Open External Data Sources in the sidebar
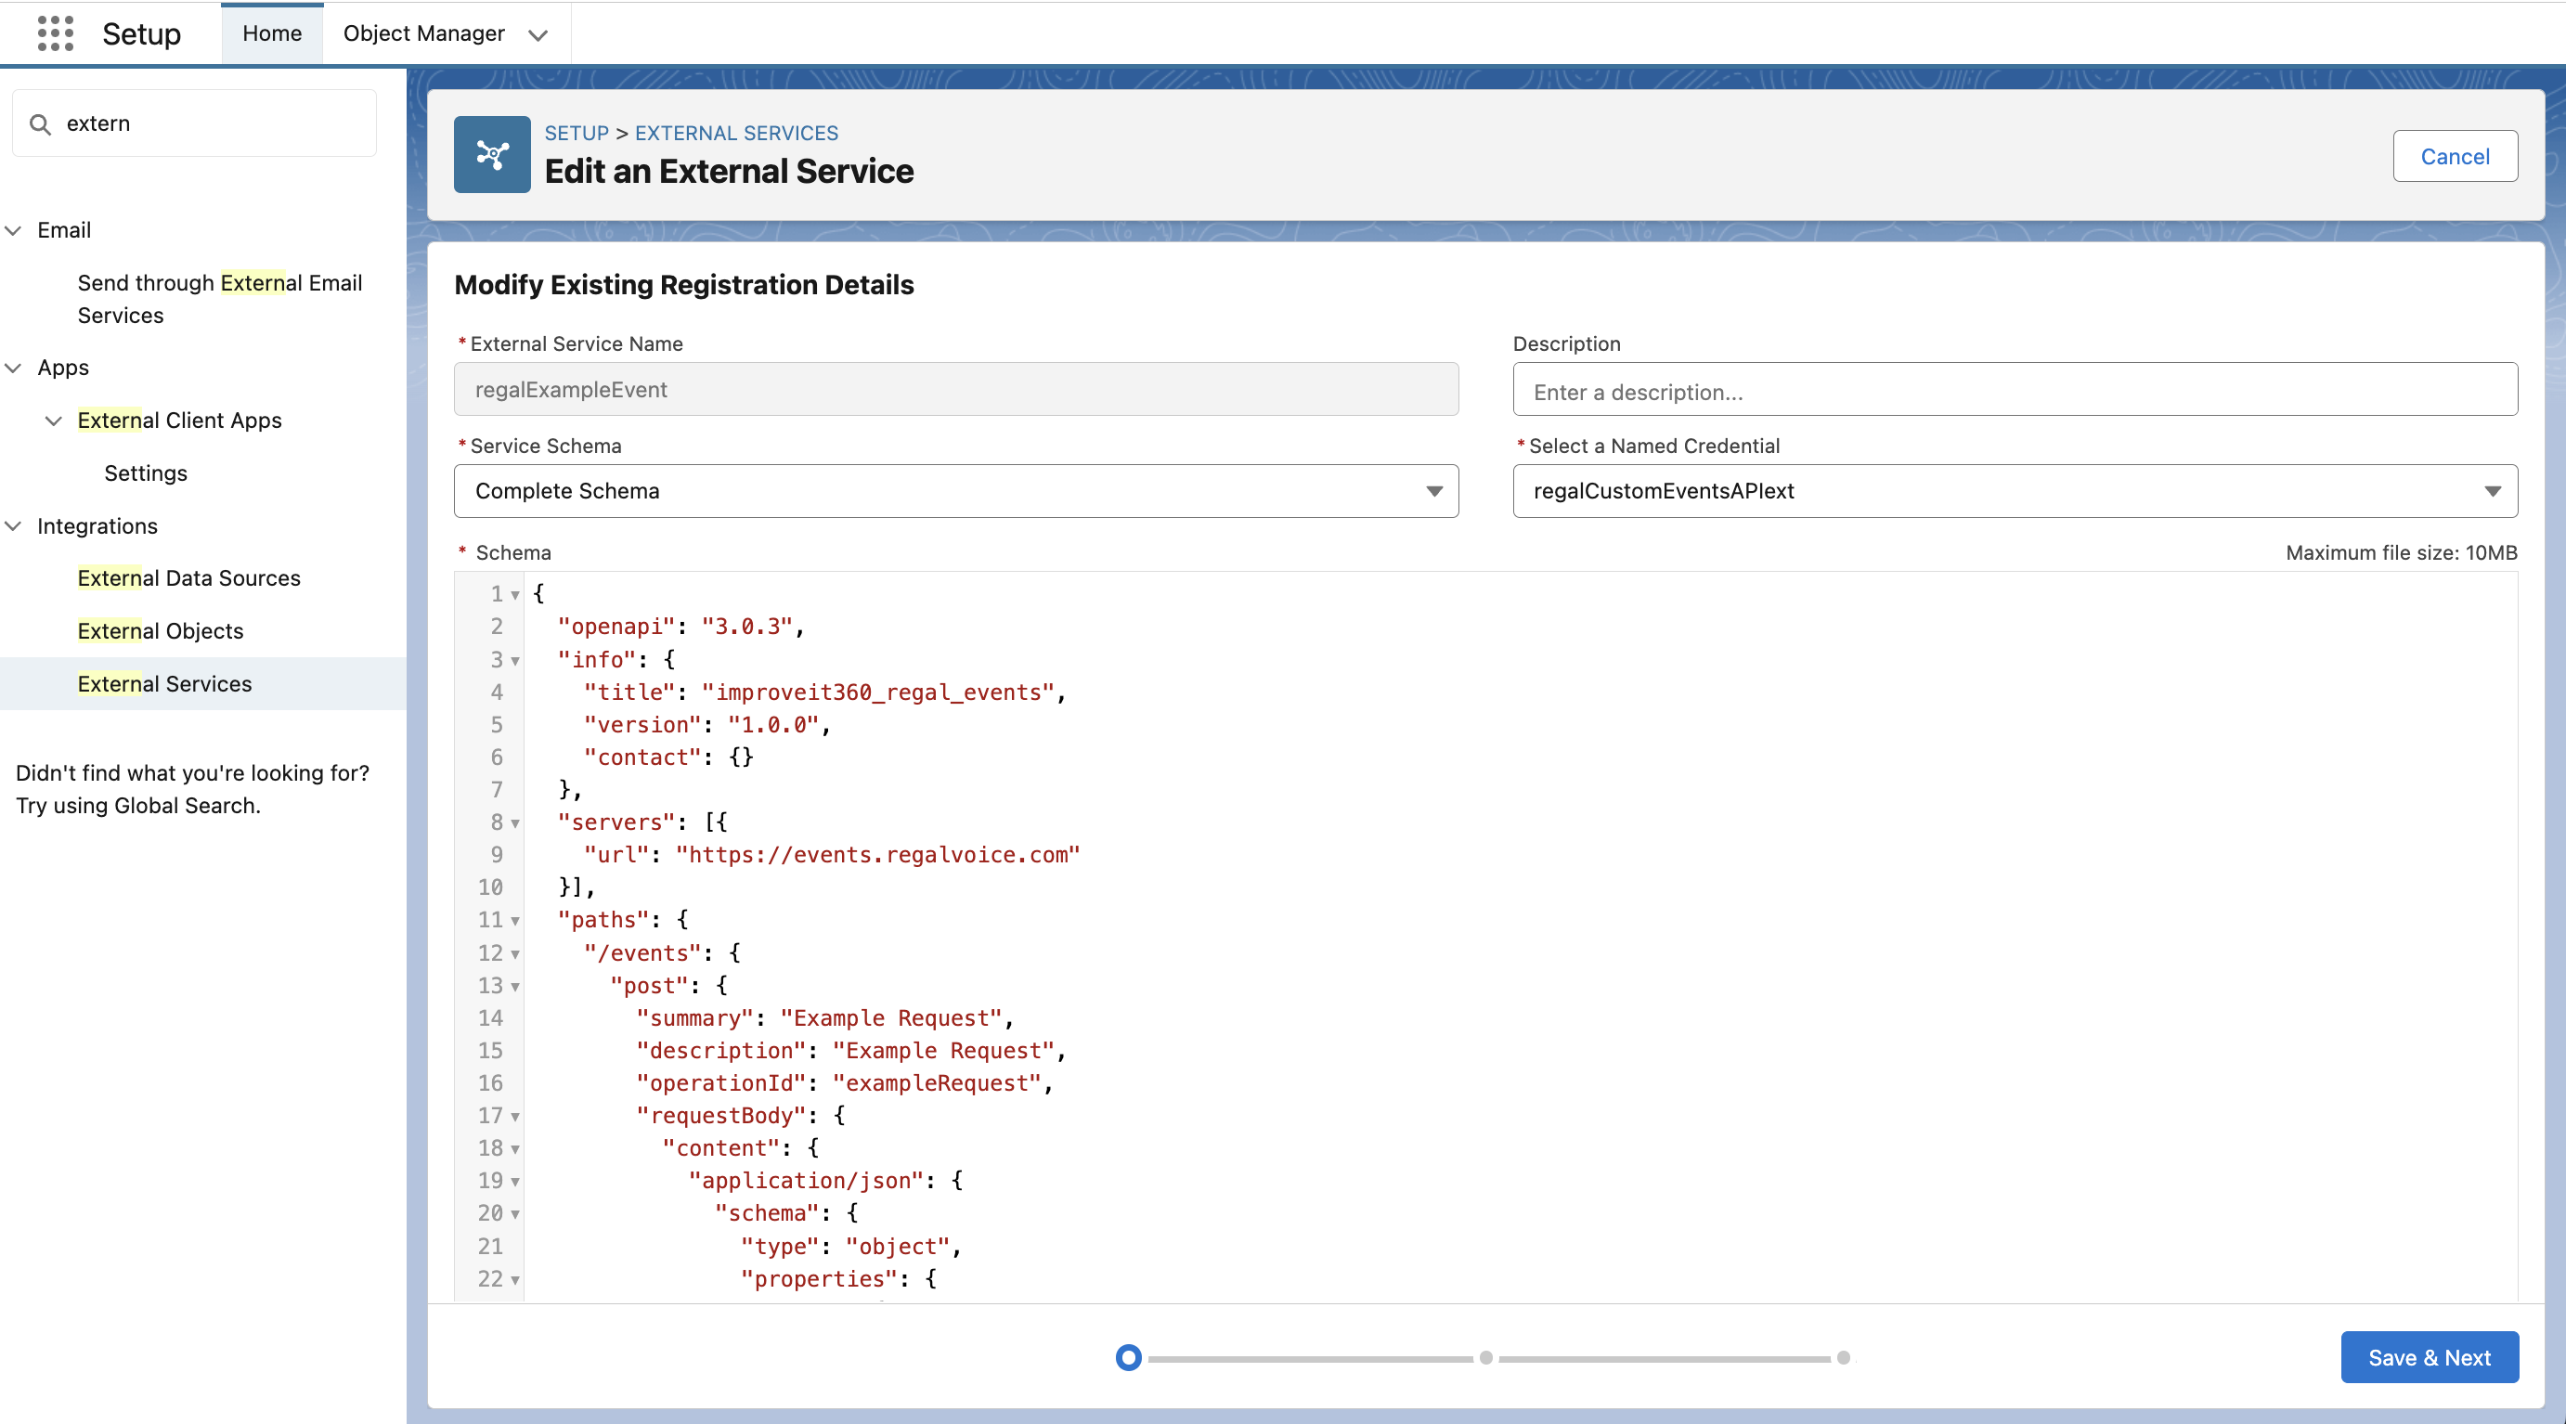The height and width of the screenshot is (1424, 2566). [x=188, y=578]
